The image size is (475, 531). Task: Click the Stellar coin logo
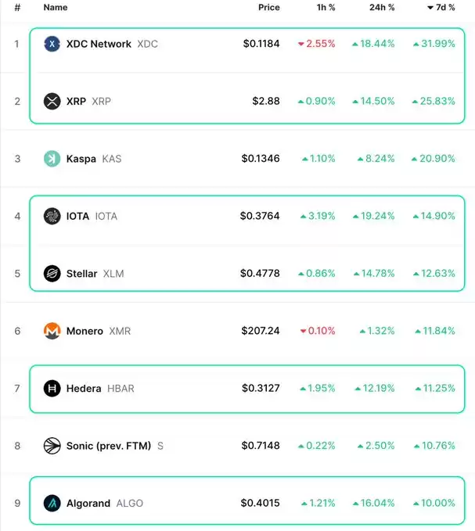(x=52, y=273)
